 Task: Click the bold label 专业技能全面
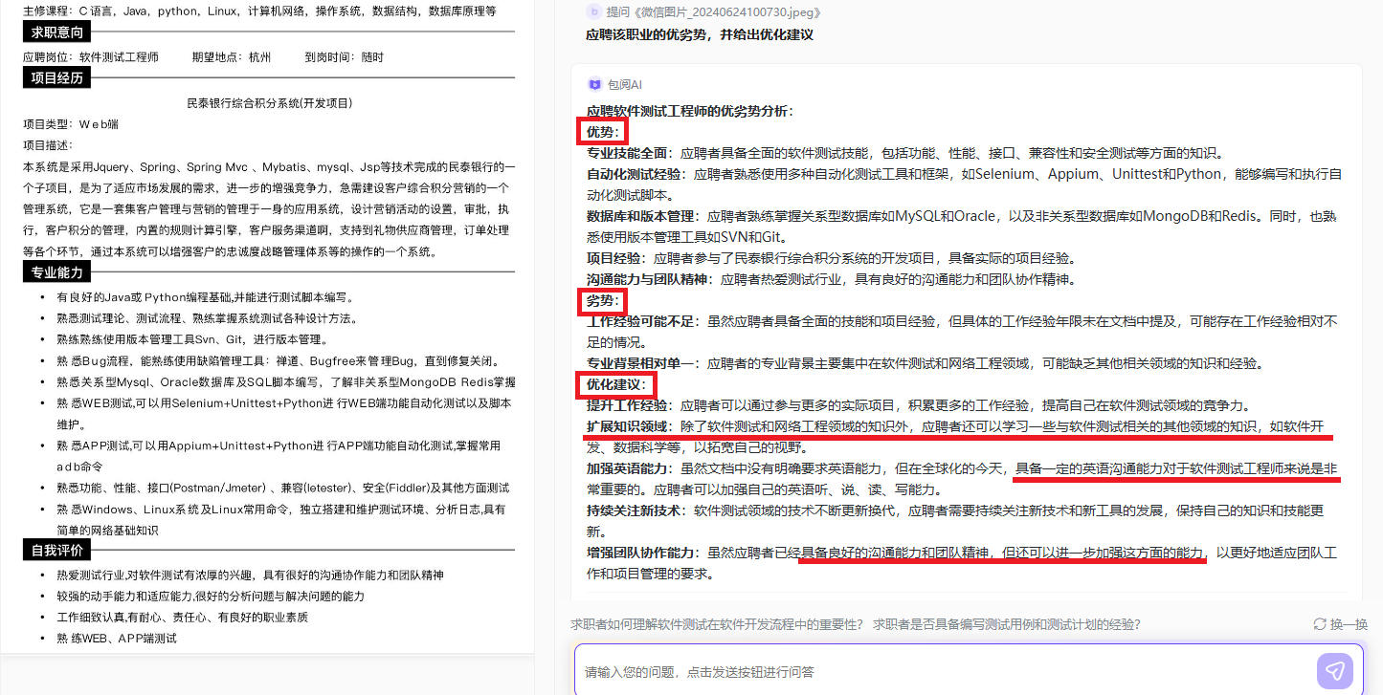point(630,153)
